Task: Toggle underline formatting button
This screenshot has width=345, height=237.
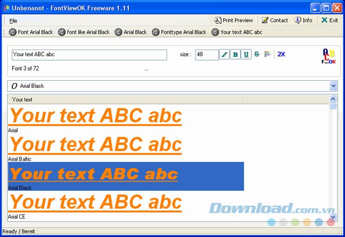Action: (x=246, y=54)
